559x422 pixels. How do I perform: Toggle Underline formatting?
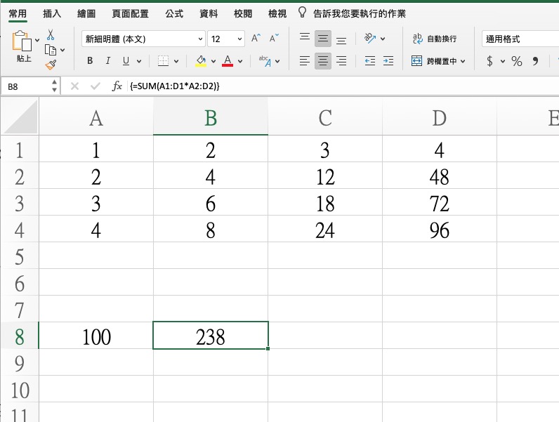coord(126,61)
